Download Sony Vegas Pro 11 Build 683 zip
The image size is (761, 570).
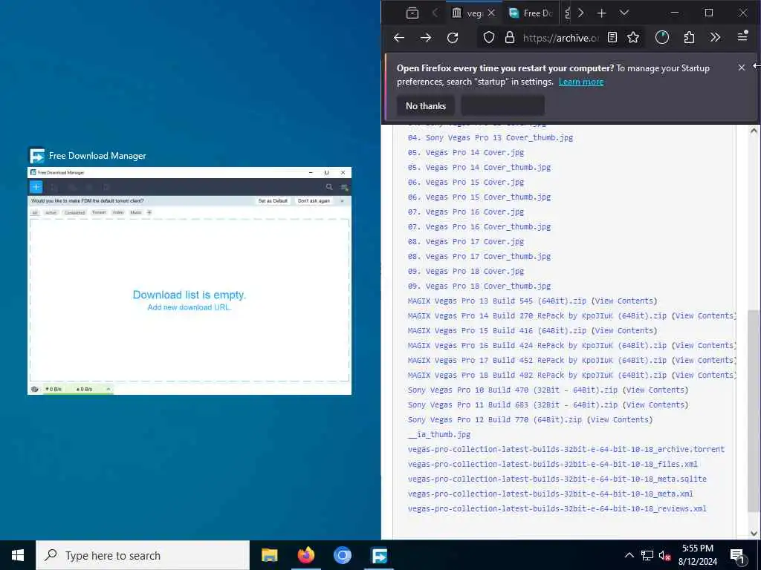tap(513, 404)
